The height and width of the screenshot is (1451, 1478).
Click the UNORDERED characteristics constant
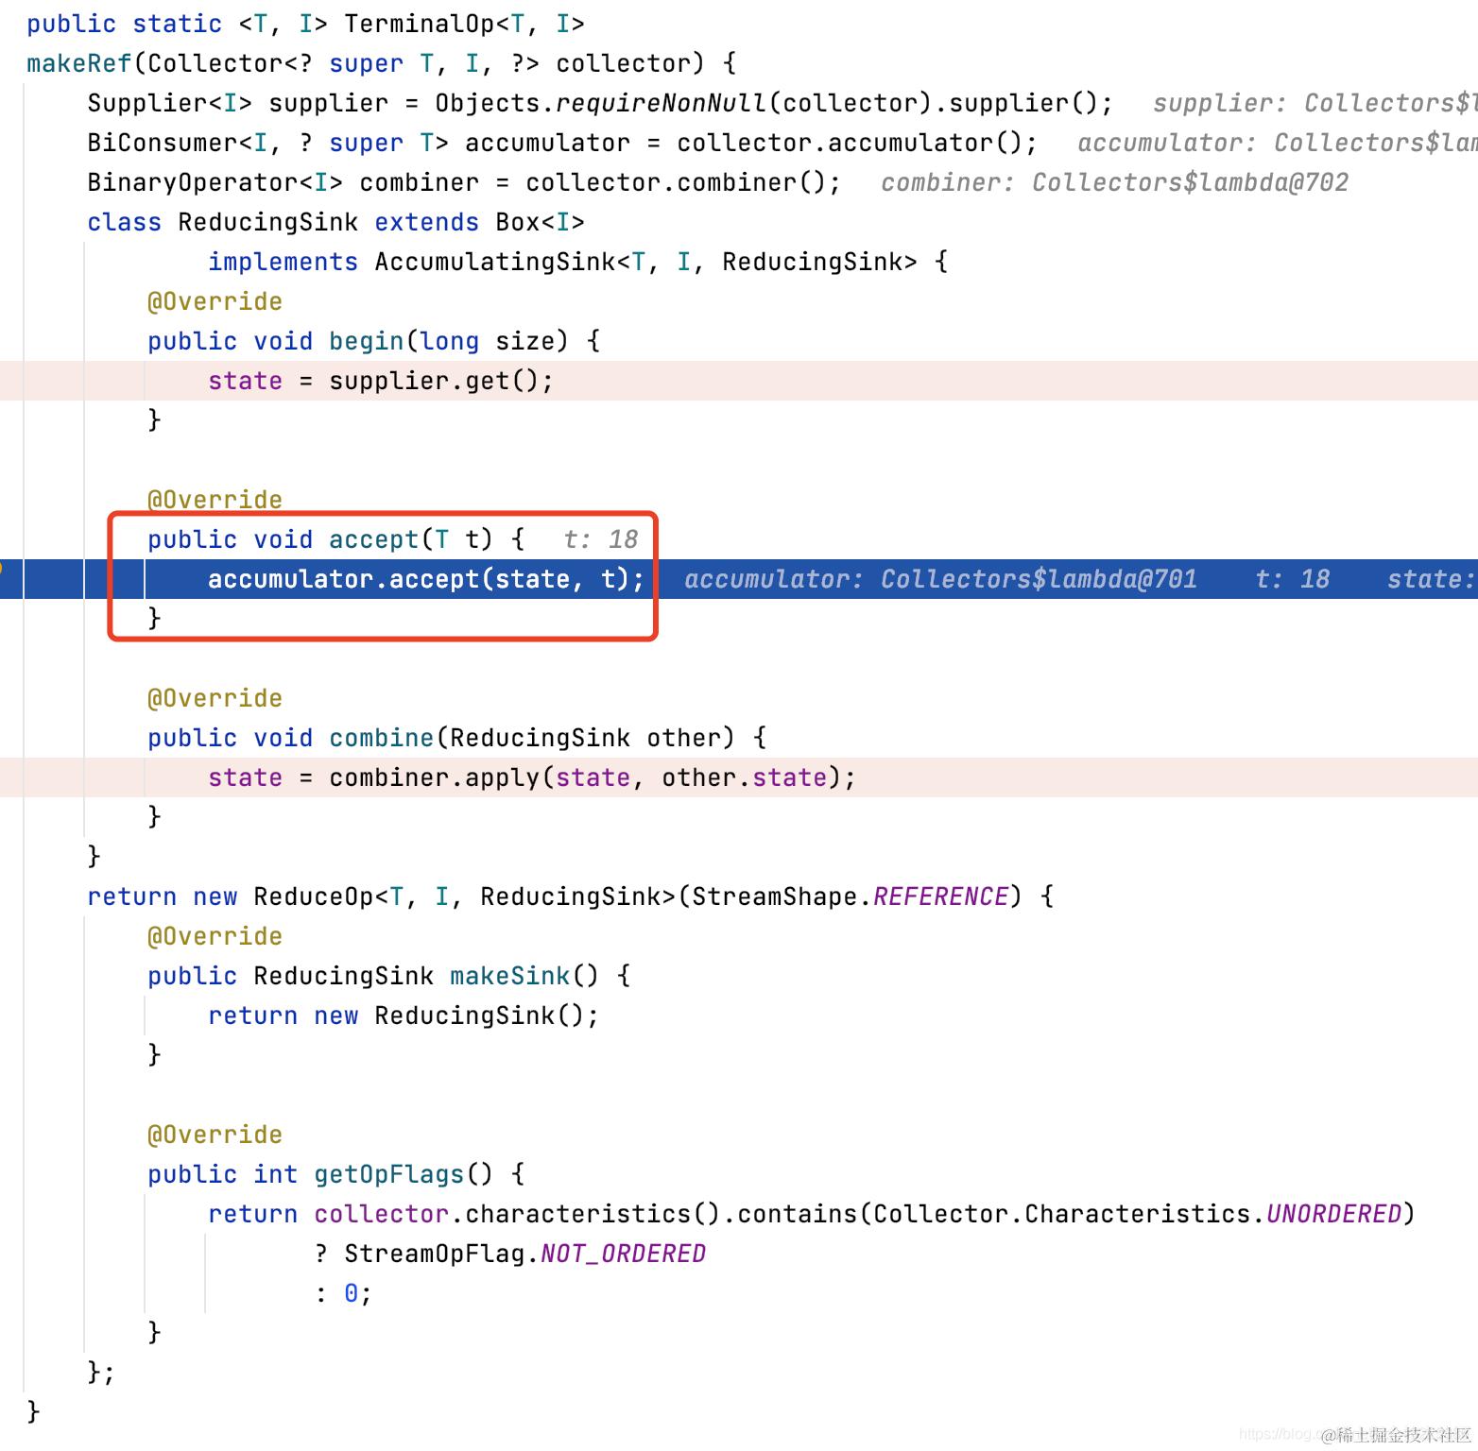(1333, 1214)
